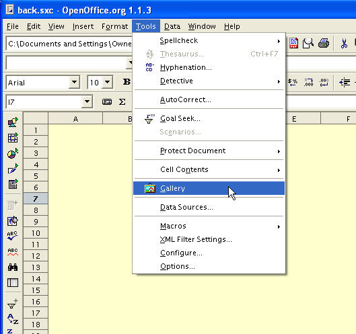The image size is (356, 334).
Task: Select row 1 header
Action: click(36, 130)
